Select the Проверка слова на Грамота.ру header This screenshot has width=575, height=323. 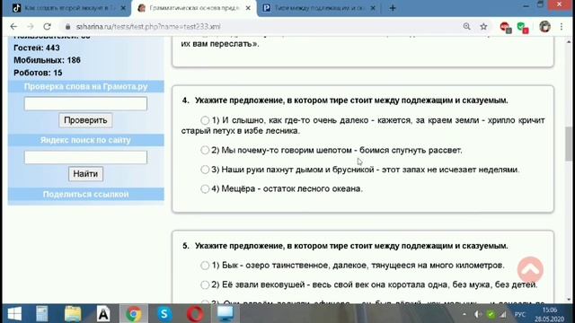coord(85,86)
